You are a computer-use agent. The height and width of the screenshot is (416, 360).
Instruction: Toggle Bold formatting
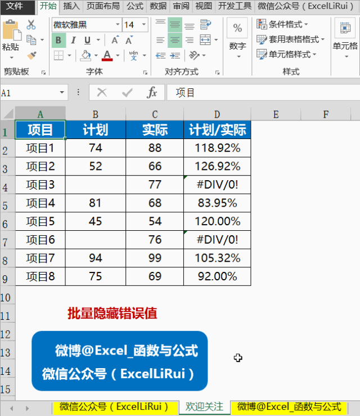58,41
